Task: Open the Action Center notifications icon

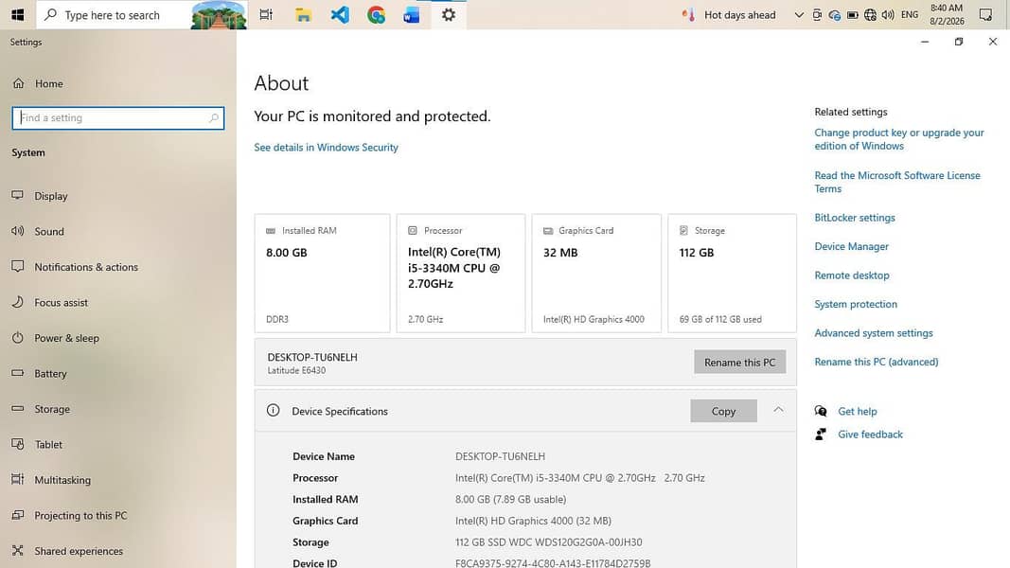Action: coord(985,15)
